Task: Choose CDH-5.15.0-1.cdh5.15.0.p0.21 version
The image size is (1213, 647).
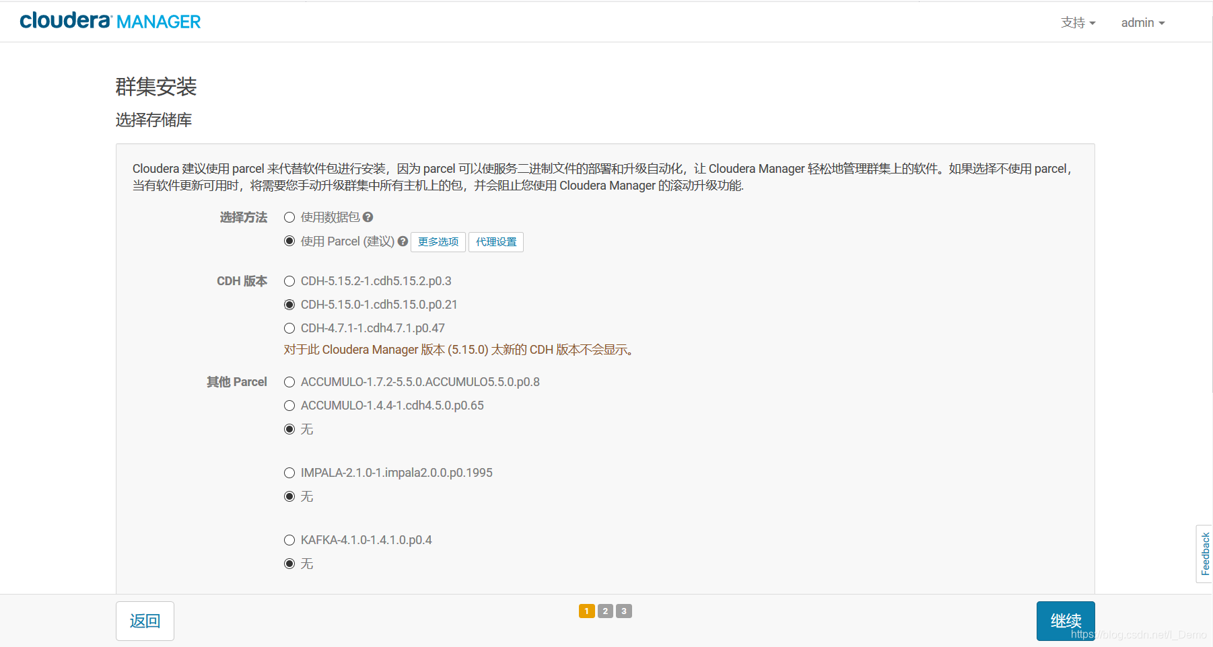Action: click(x=289, y=305)
